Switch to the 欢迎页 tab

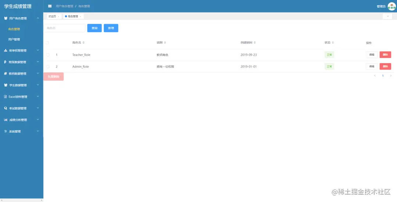point(54,16)
